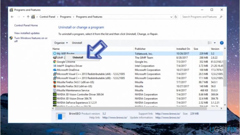Click The GIMP Team publisher cell
The width and height of the screenshot is (240, 135).
144,58
